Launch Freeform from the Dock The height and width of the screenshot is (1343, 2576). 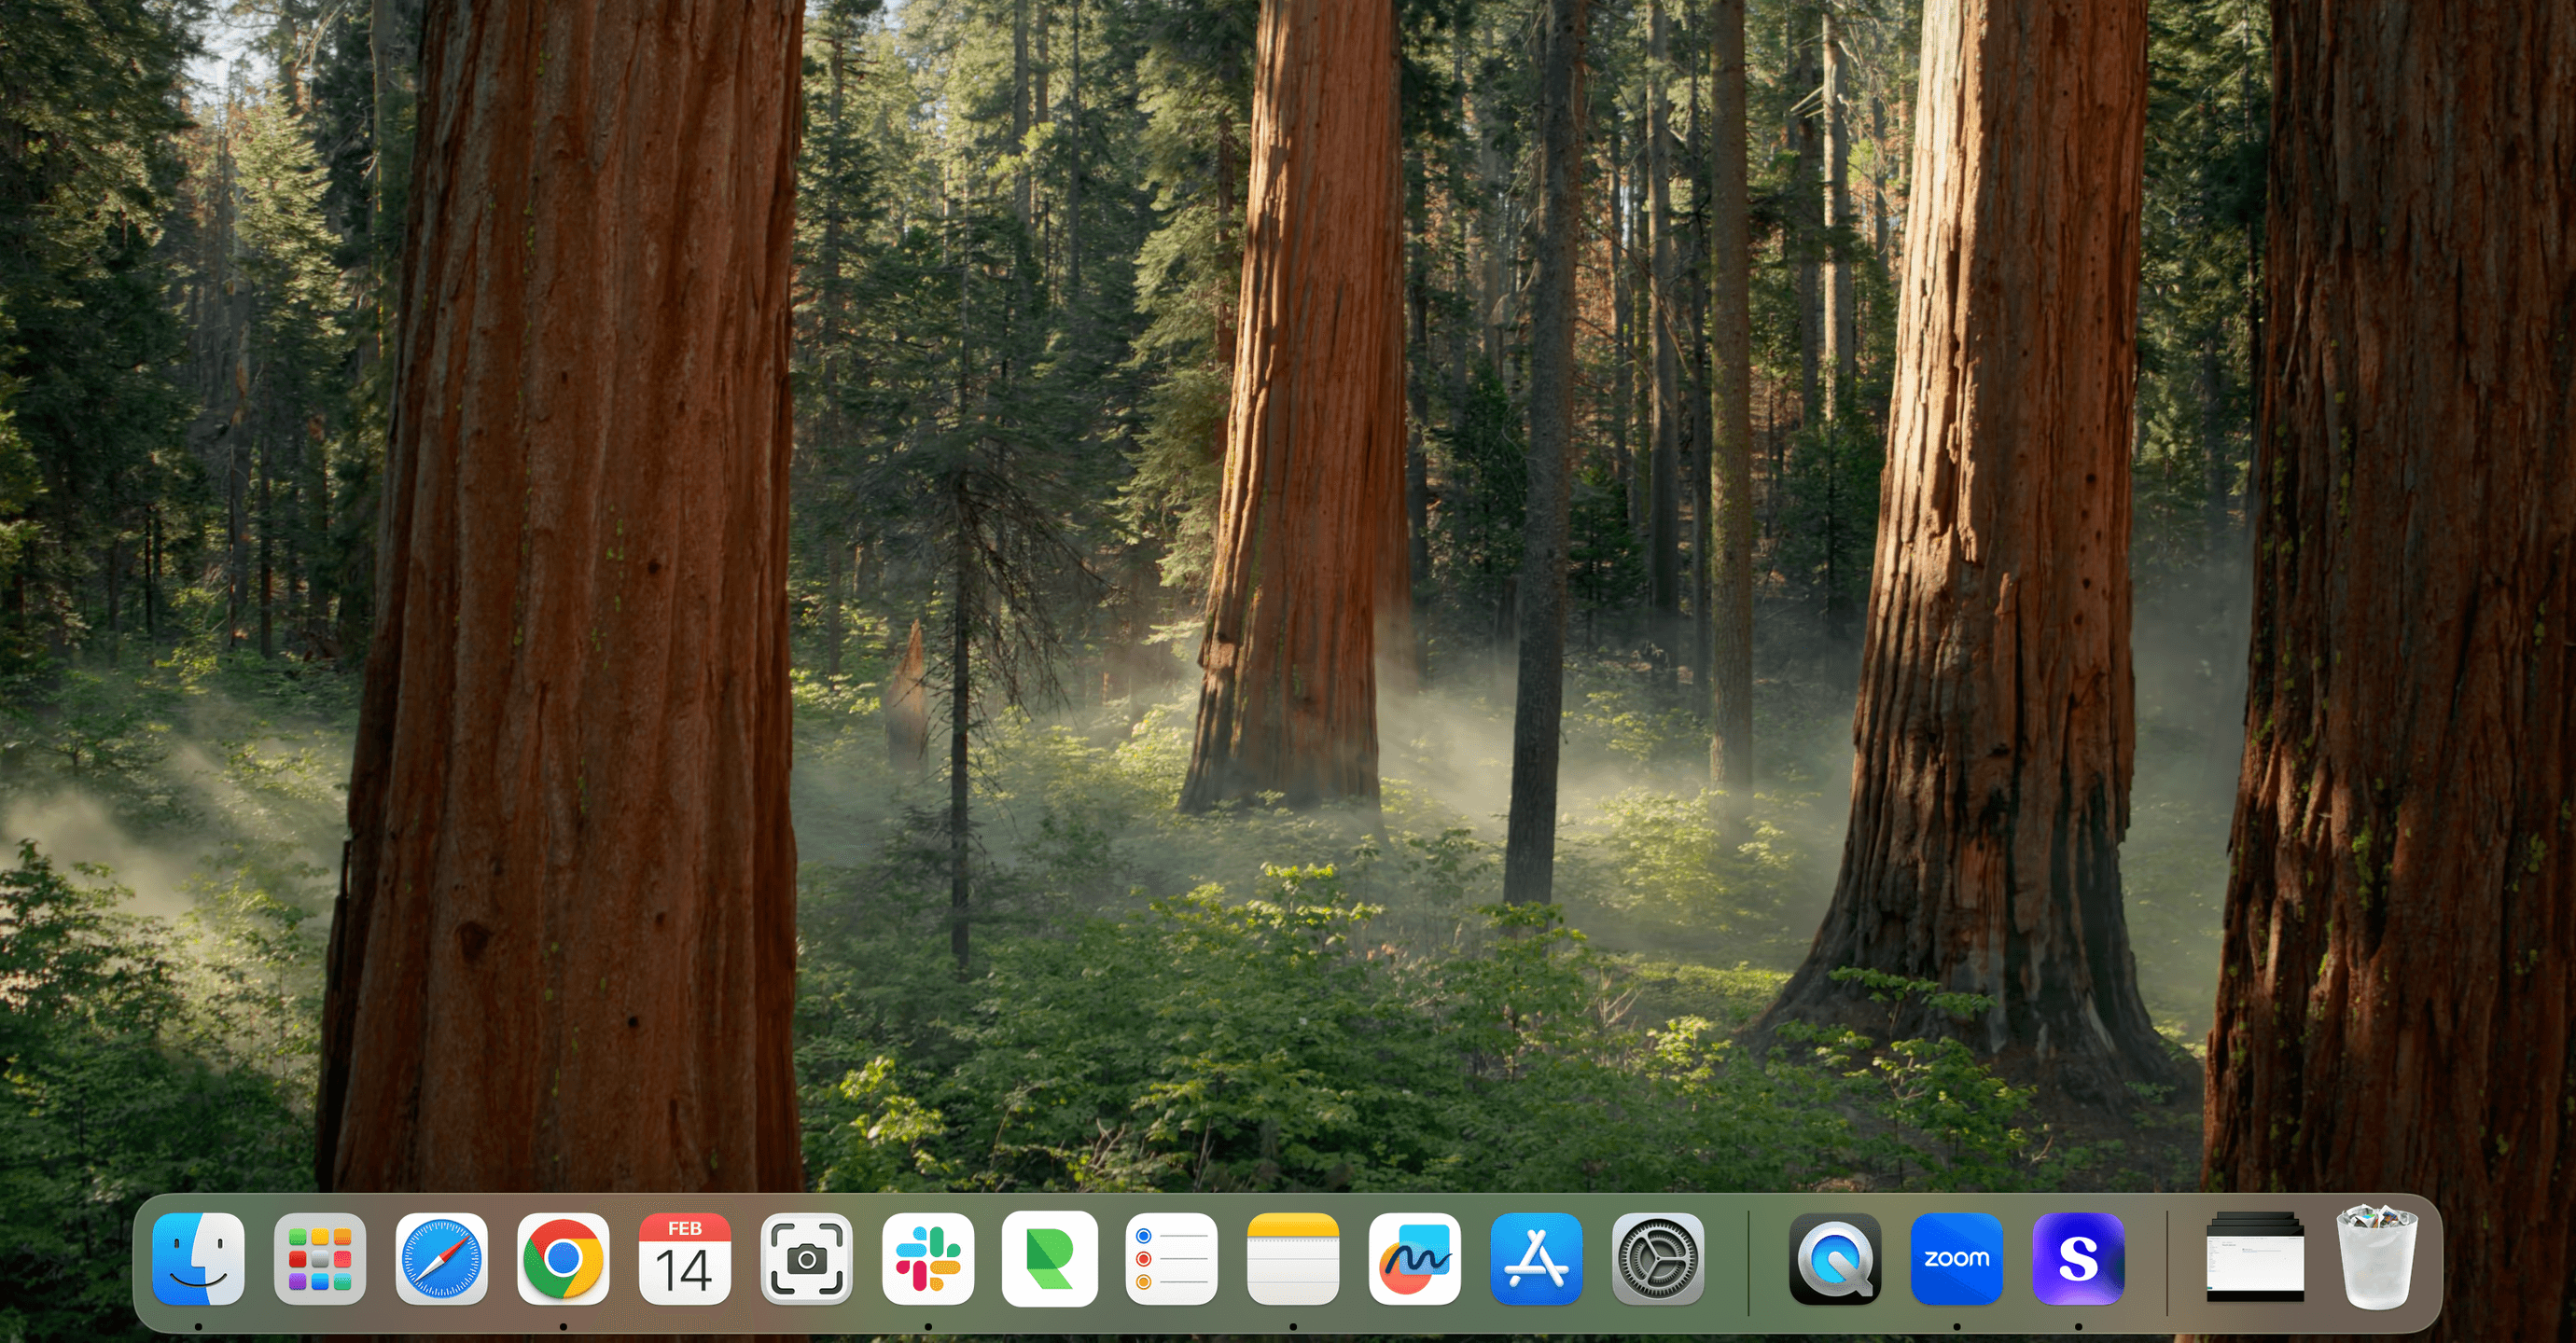1415,1259
